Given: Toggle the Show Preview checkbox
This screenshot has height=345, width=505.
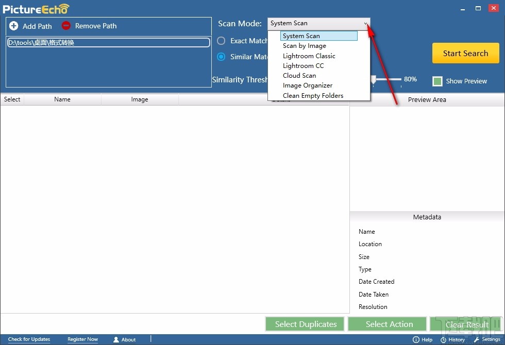Looking at the screenshot, I should coord(437,81).
